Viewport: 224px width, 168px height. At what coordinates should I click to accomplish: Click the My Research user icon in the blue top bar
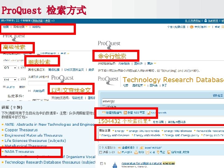206,21
